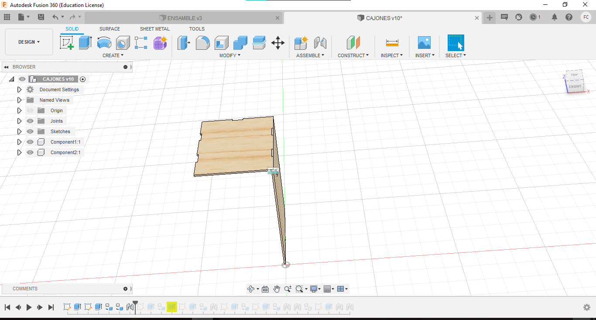
Task: Select the Move/Copy arrows icon
Action: (x=278, y=43)
